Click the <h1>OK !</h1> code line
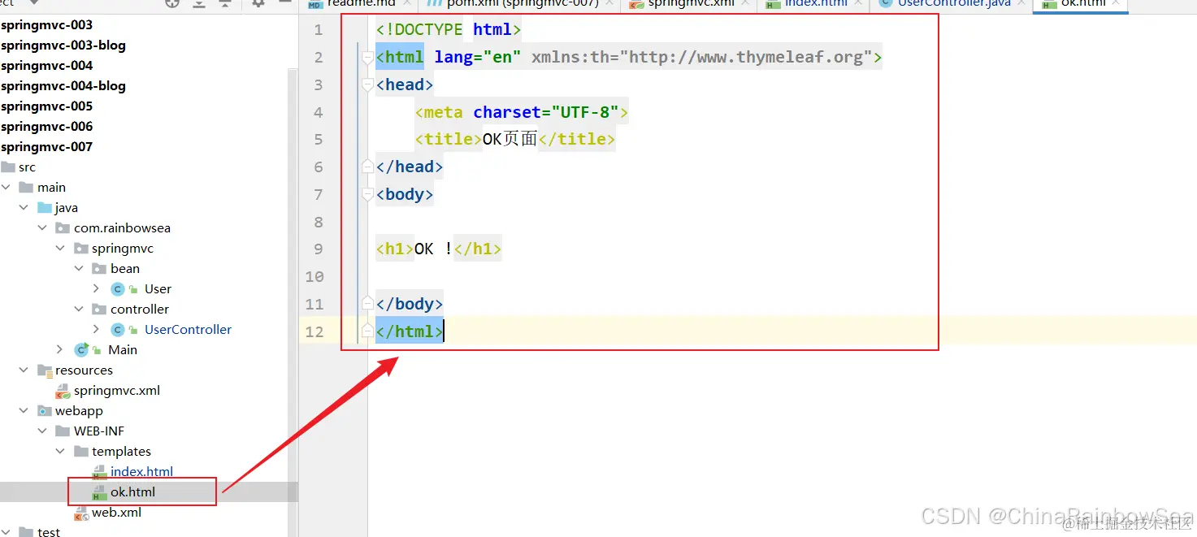Screen dimensions: 1197x537 [439, 249]
